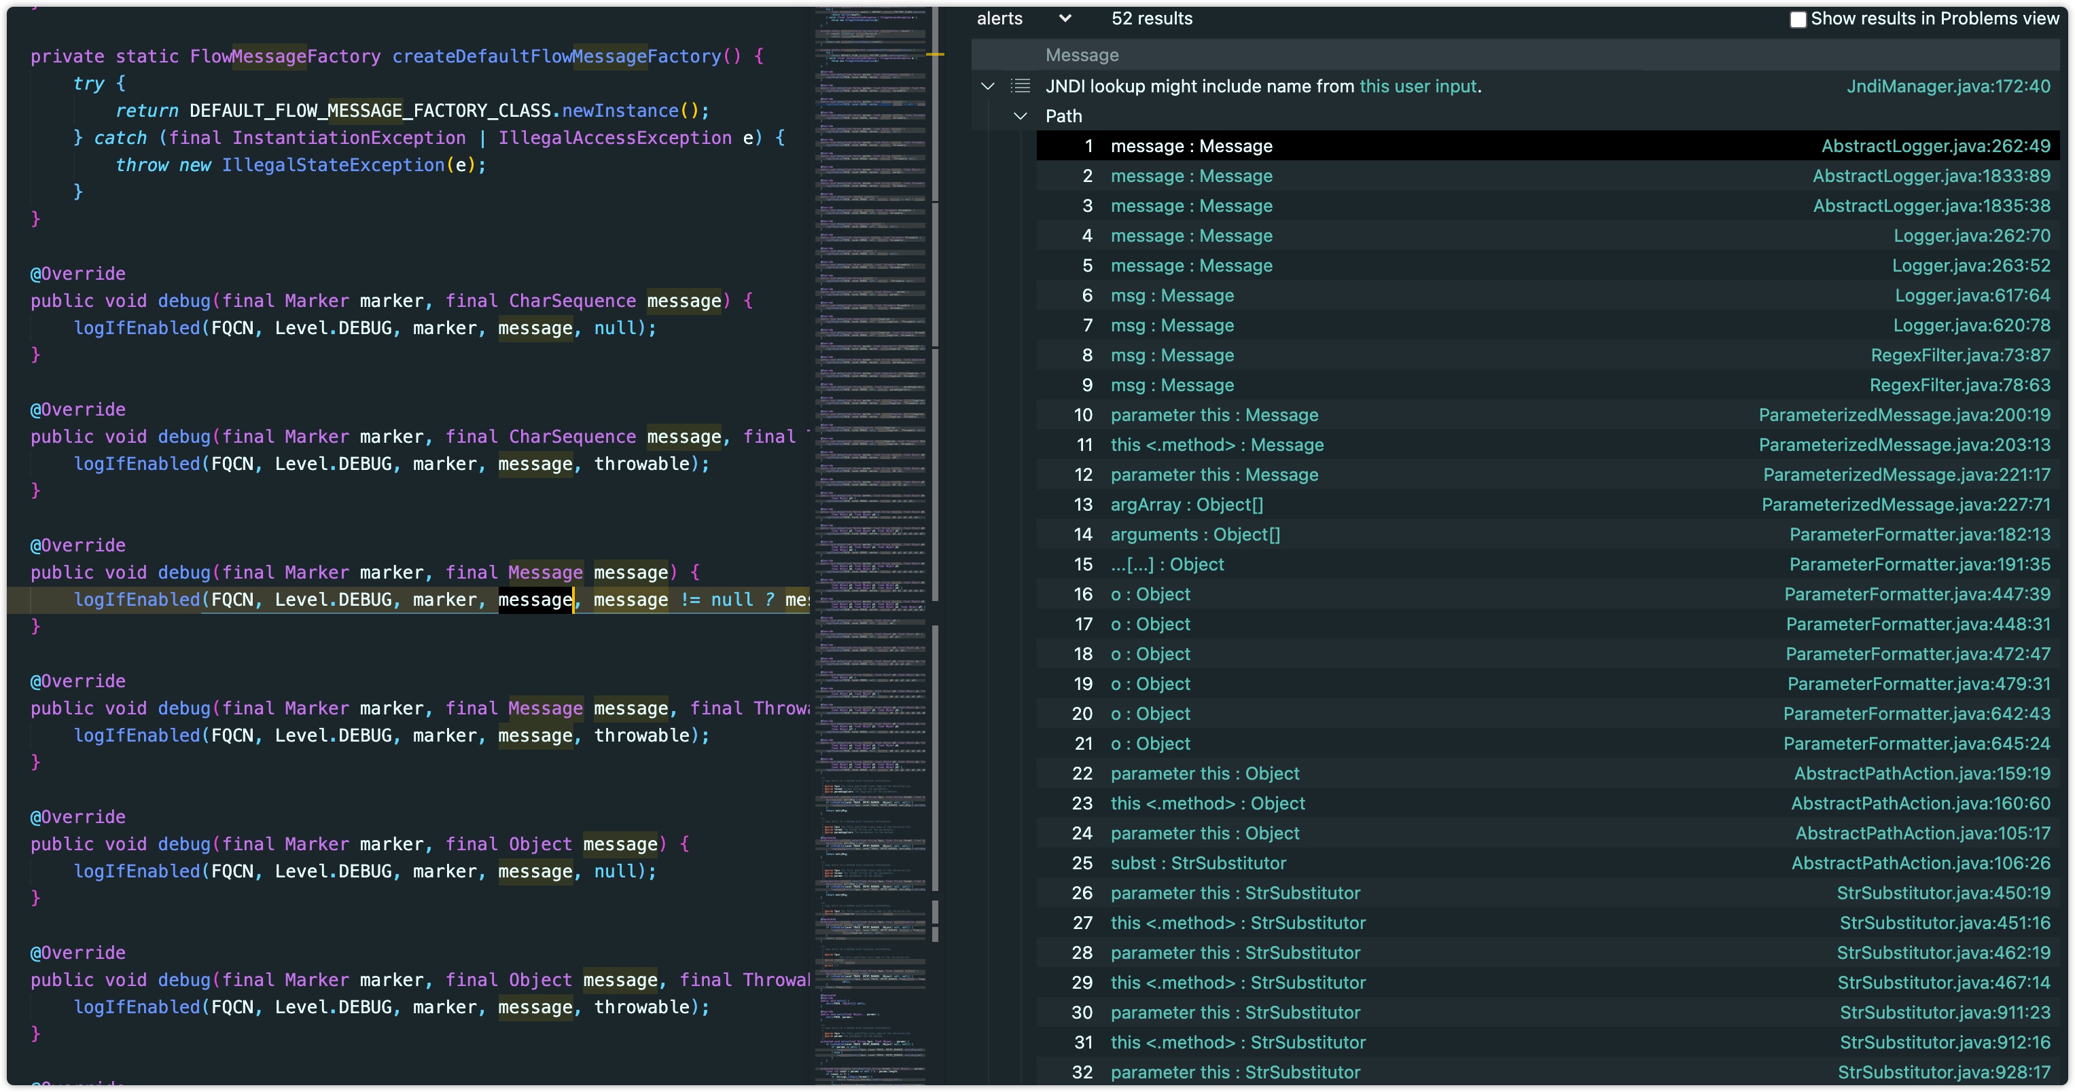Select path step 10 parameter this : Message
2075x1092 pixels.
[x=1547, y=415]
